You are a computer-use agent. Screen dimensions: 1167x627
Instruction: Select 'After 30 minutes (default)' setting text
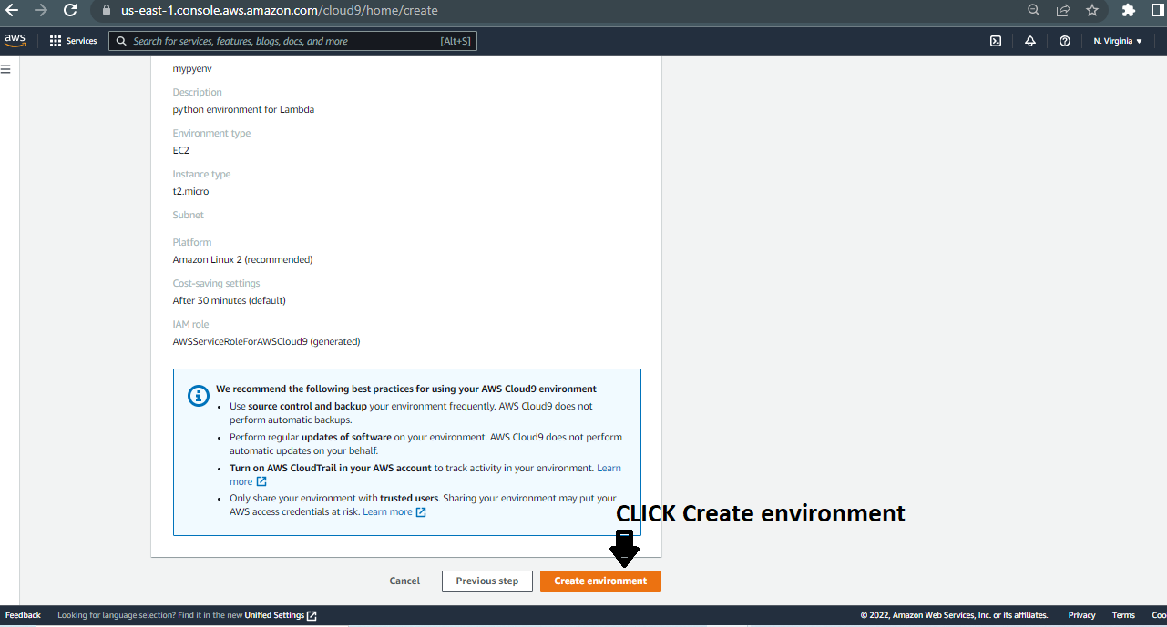[x=229, y=300]
